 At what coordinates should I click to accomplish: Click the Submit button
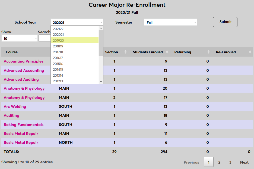click(x=225, y=22)
